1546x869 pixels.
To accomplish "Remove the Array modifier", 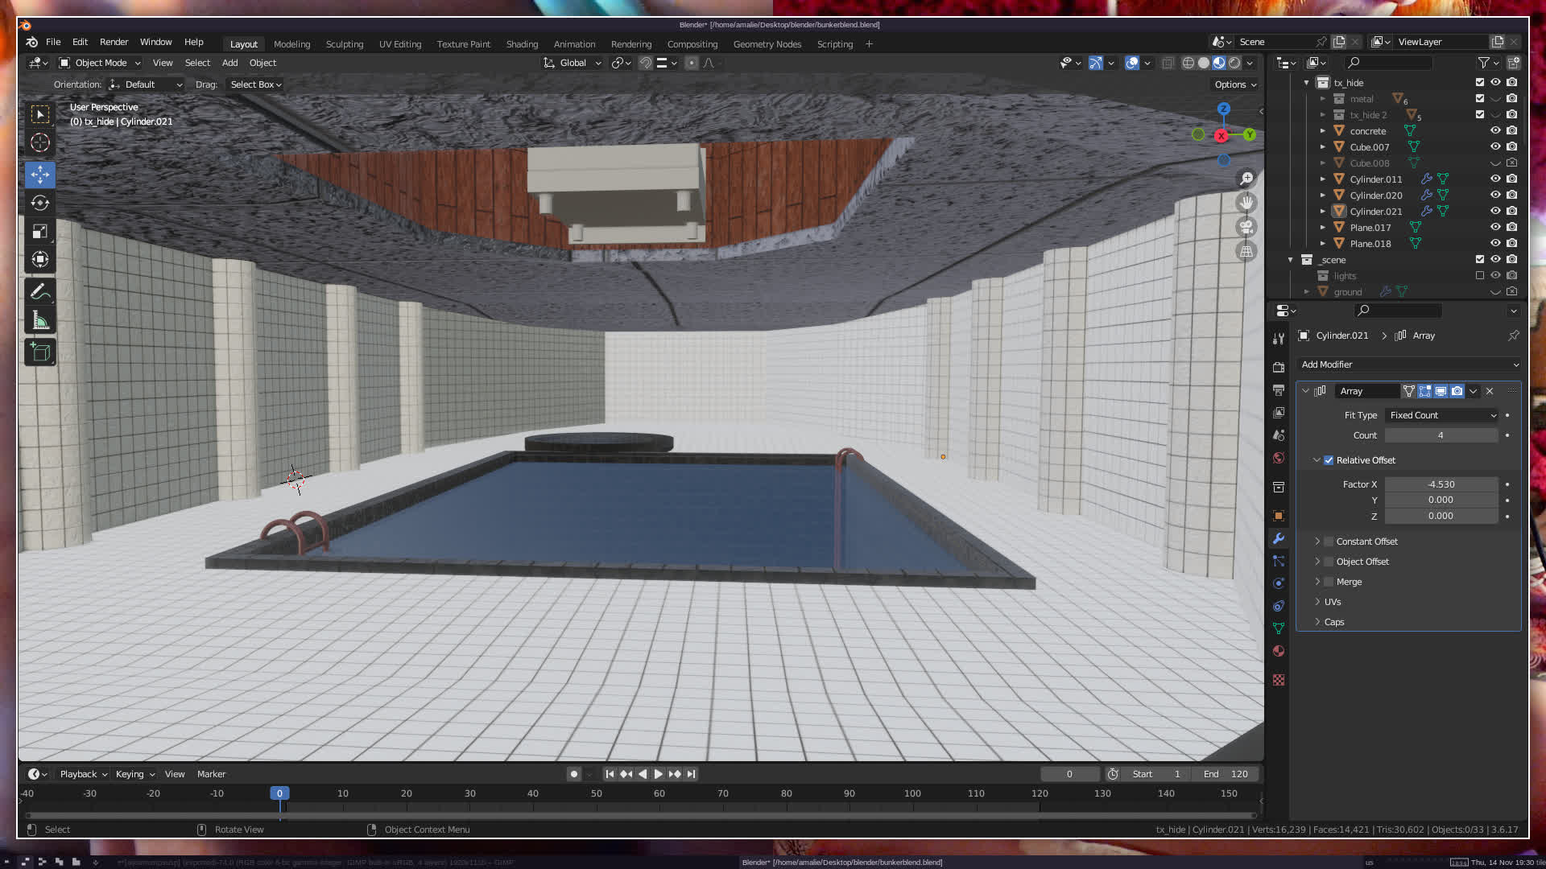I will pyautogui.click(x=1490, y=391).
